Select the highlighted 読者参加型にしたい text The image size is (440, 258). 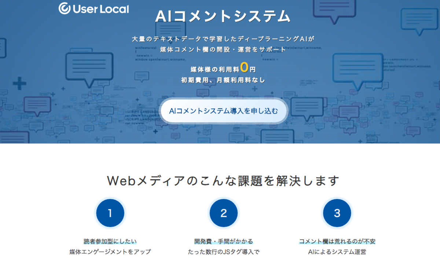110,240
